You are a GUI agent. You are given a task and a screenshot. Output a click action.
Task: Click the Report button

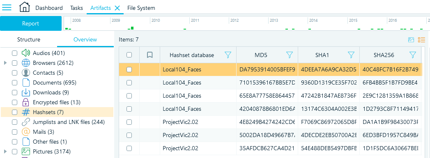click(31, 23)
